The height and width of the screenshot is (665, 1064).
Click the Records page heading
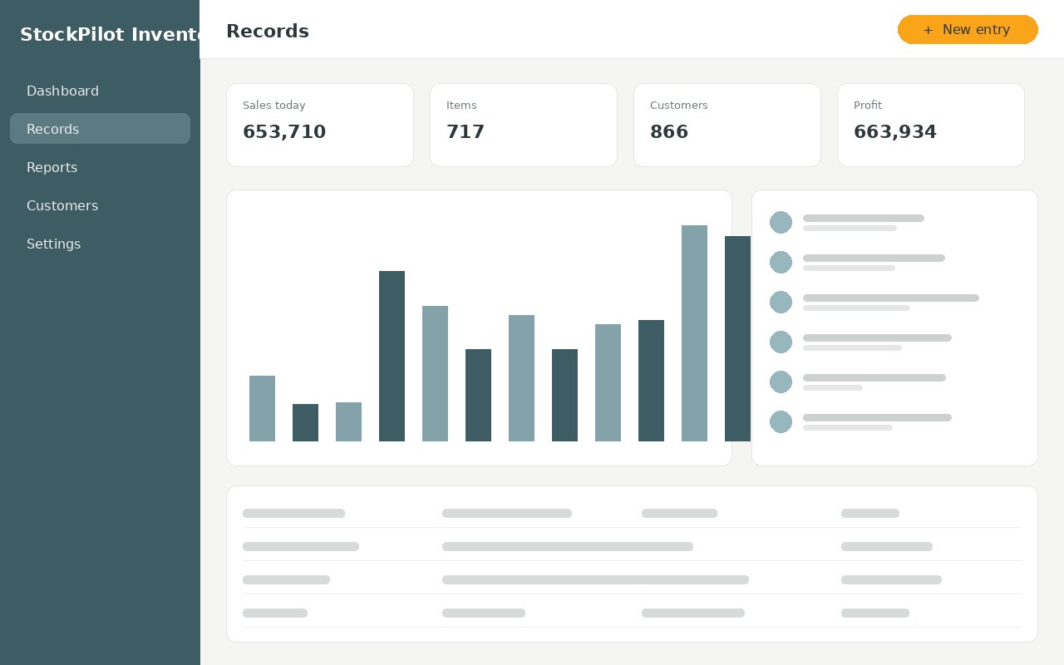tap(268, 32)
